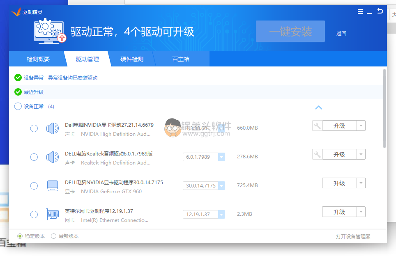Switch to 驱动管理 tab
The width and height of the screenshot is (396, 256).
click(87, 59)
